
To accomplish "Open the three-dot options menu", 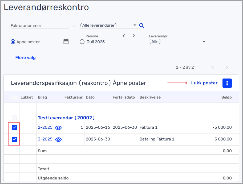I will [227, 83].
